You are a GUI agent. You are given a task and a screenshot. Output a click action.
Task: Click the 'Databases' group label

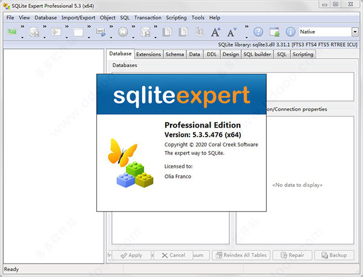pos(125,65)
